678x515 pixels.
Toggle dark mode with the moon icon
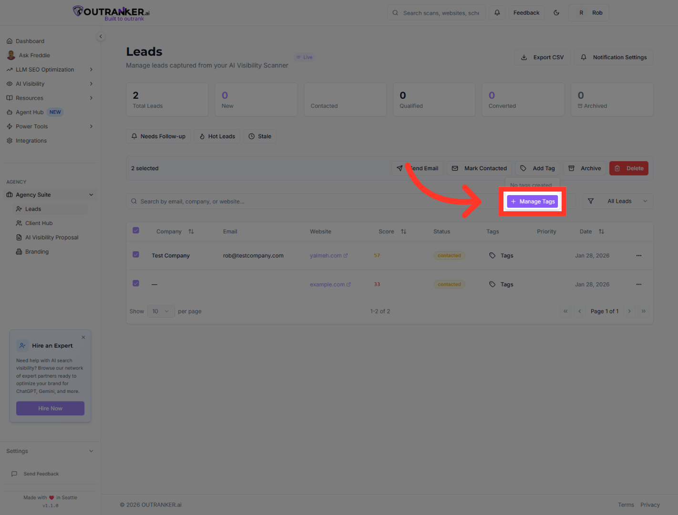pos(556,13)
